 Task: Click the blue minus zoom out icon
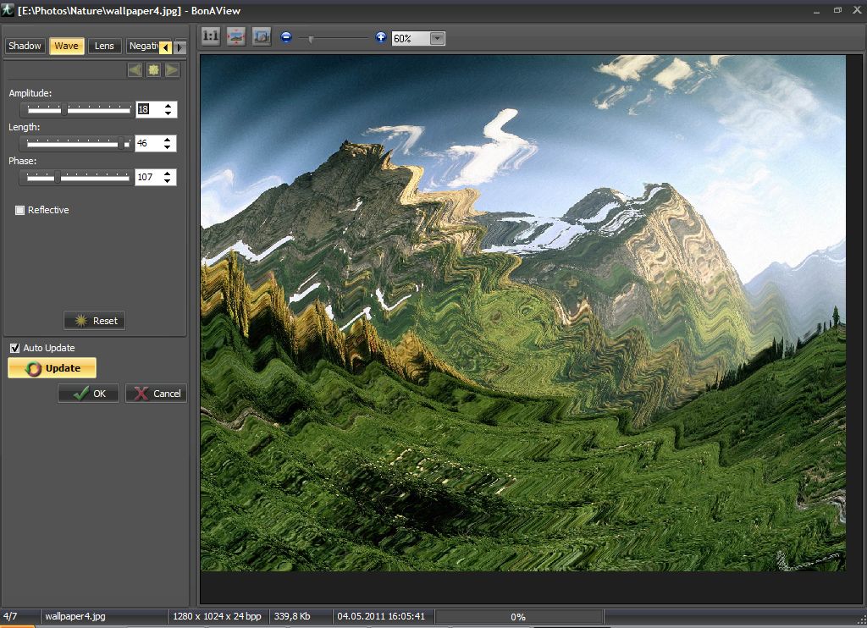[286, 38]
